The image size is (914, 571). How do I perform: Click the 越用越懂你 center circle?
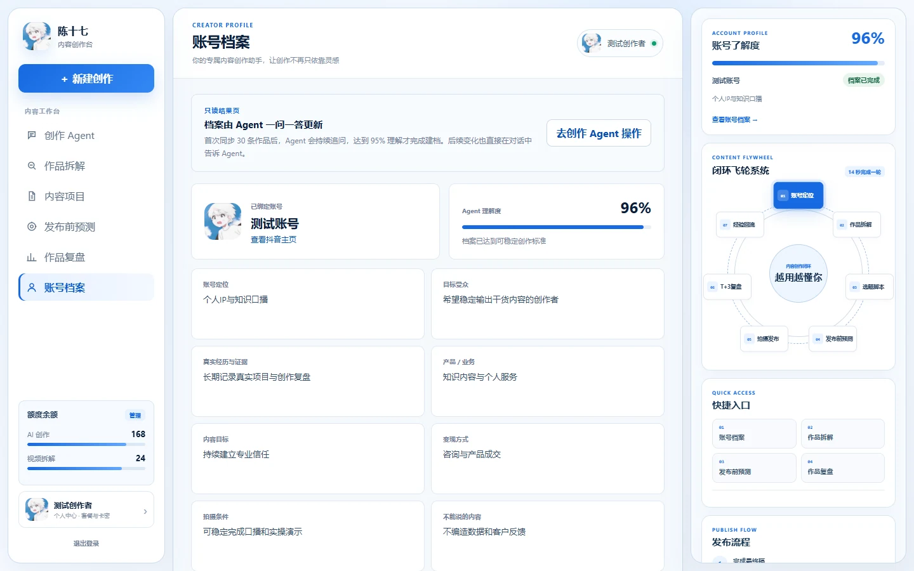pos(798,273)
